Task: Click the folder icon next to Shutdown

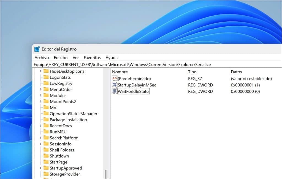Action: click(46, 156)
